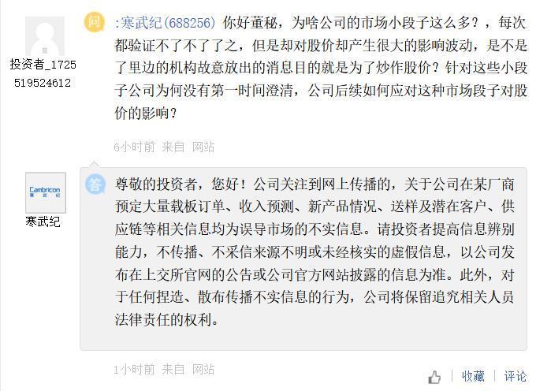
Task: Click the 寒武纪 name below the logo
Action: pos(43,222)
